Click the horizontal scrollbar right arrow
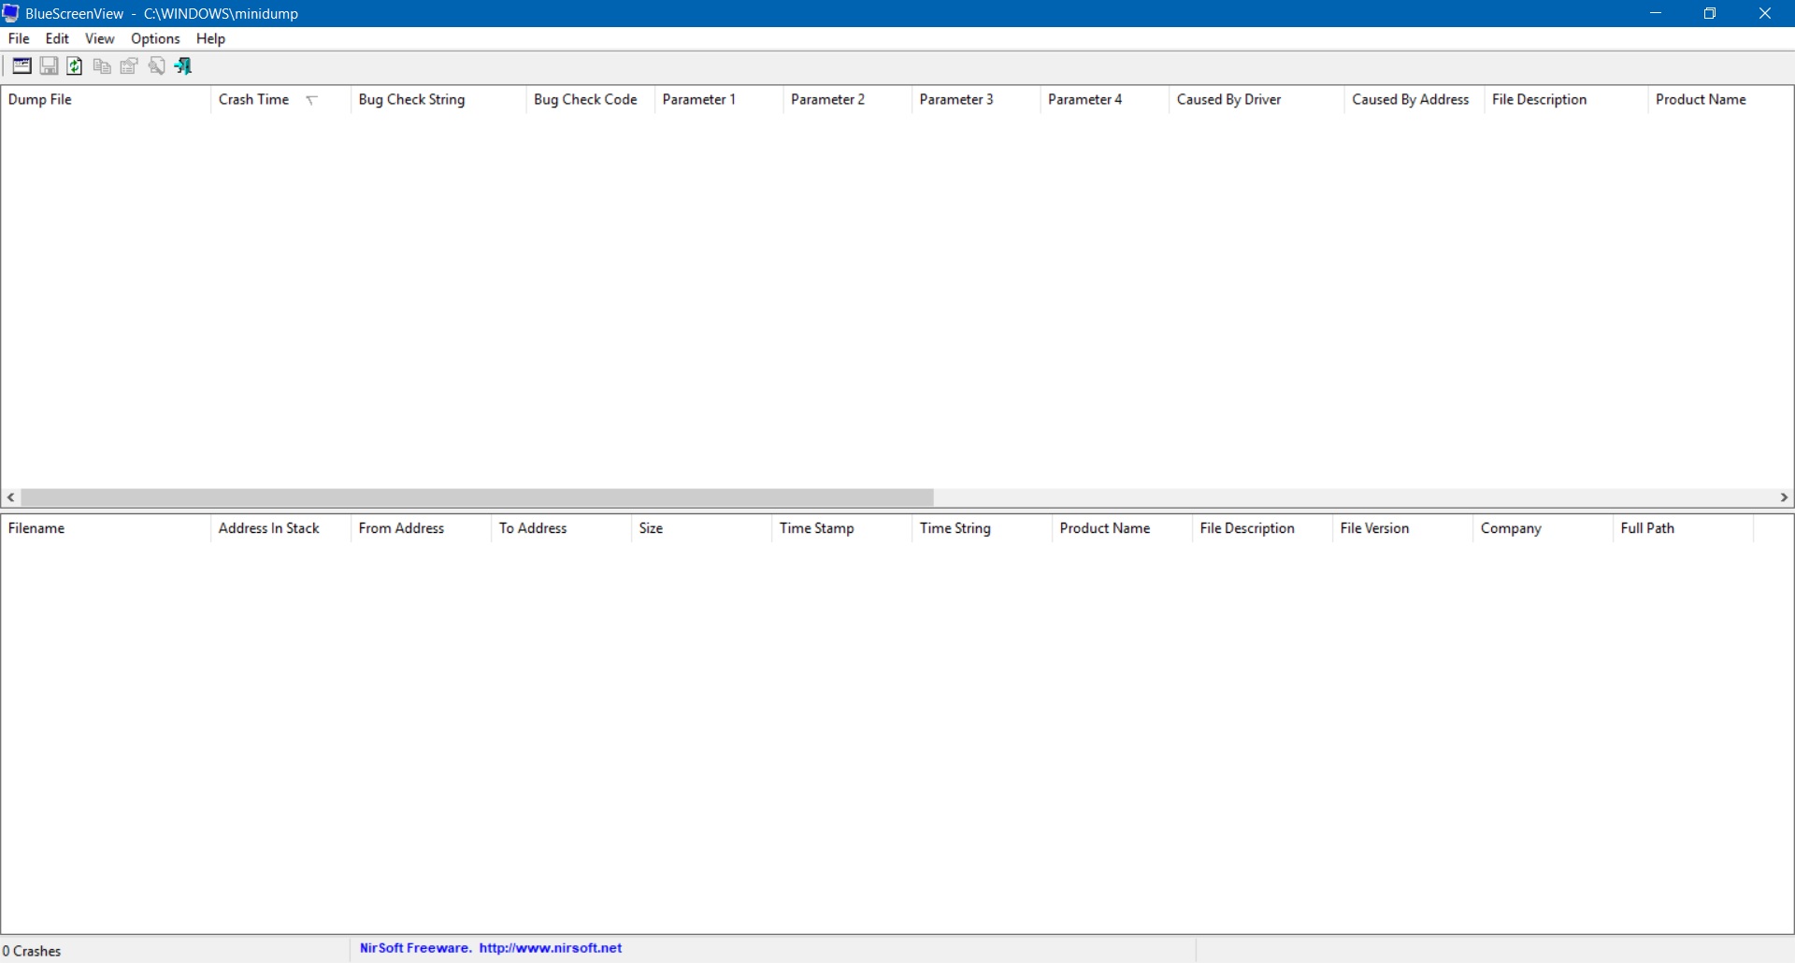This screenshot has width=1795, height=963. pos(1784,497)
